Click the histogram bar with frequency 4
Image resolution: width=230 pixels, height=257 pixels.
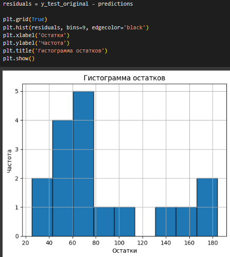[63, 178]
